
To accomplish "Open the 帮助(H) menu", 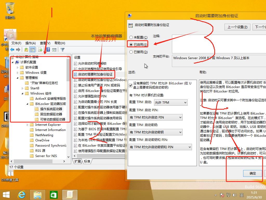I will pyautogui.click(x=60, y=43).
